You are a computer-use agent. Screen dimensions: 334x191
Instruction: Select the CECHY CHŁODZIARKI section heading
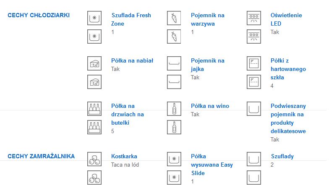pyautogui.click(x=39, y=16)
